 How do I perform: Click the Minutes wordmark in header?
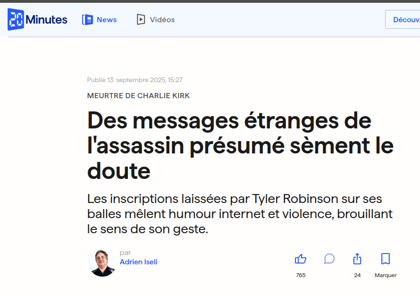coord(46,20)
